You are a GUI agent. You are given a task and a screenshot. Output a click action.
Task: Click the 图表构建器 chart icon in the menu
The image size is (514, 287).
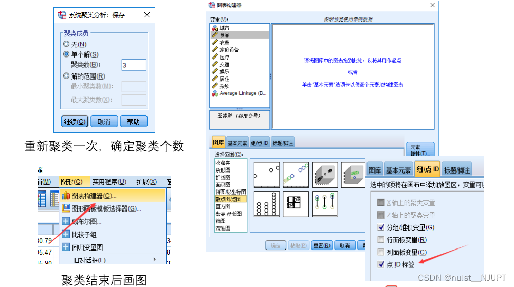[66, 196]
